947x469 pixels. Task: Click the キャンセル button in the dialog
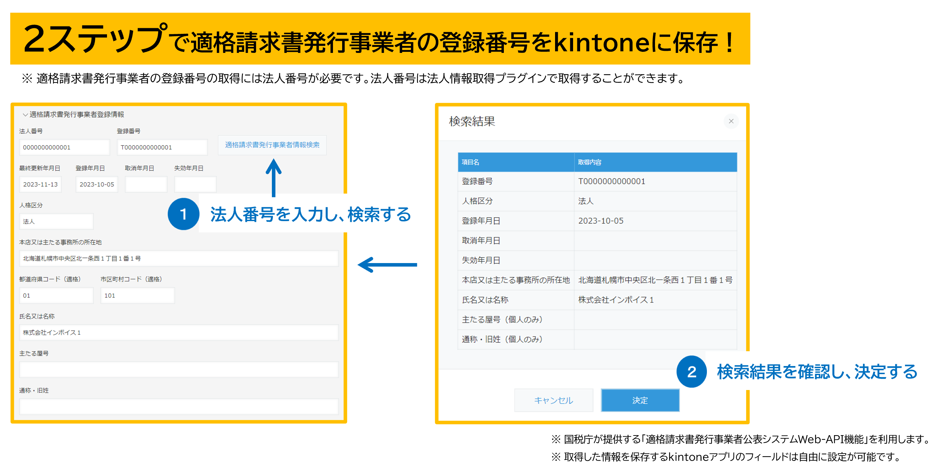(x=554, y=400)
